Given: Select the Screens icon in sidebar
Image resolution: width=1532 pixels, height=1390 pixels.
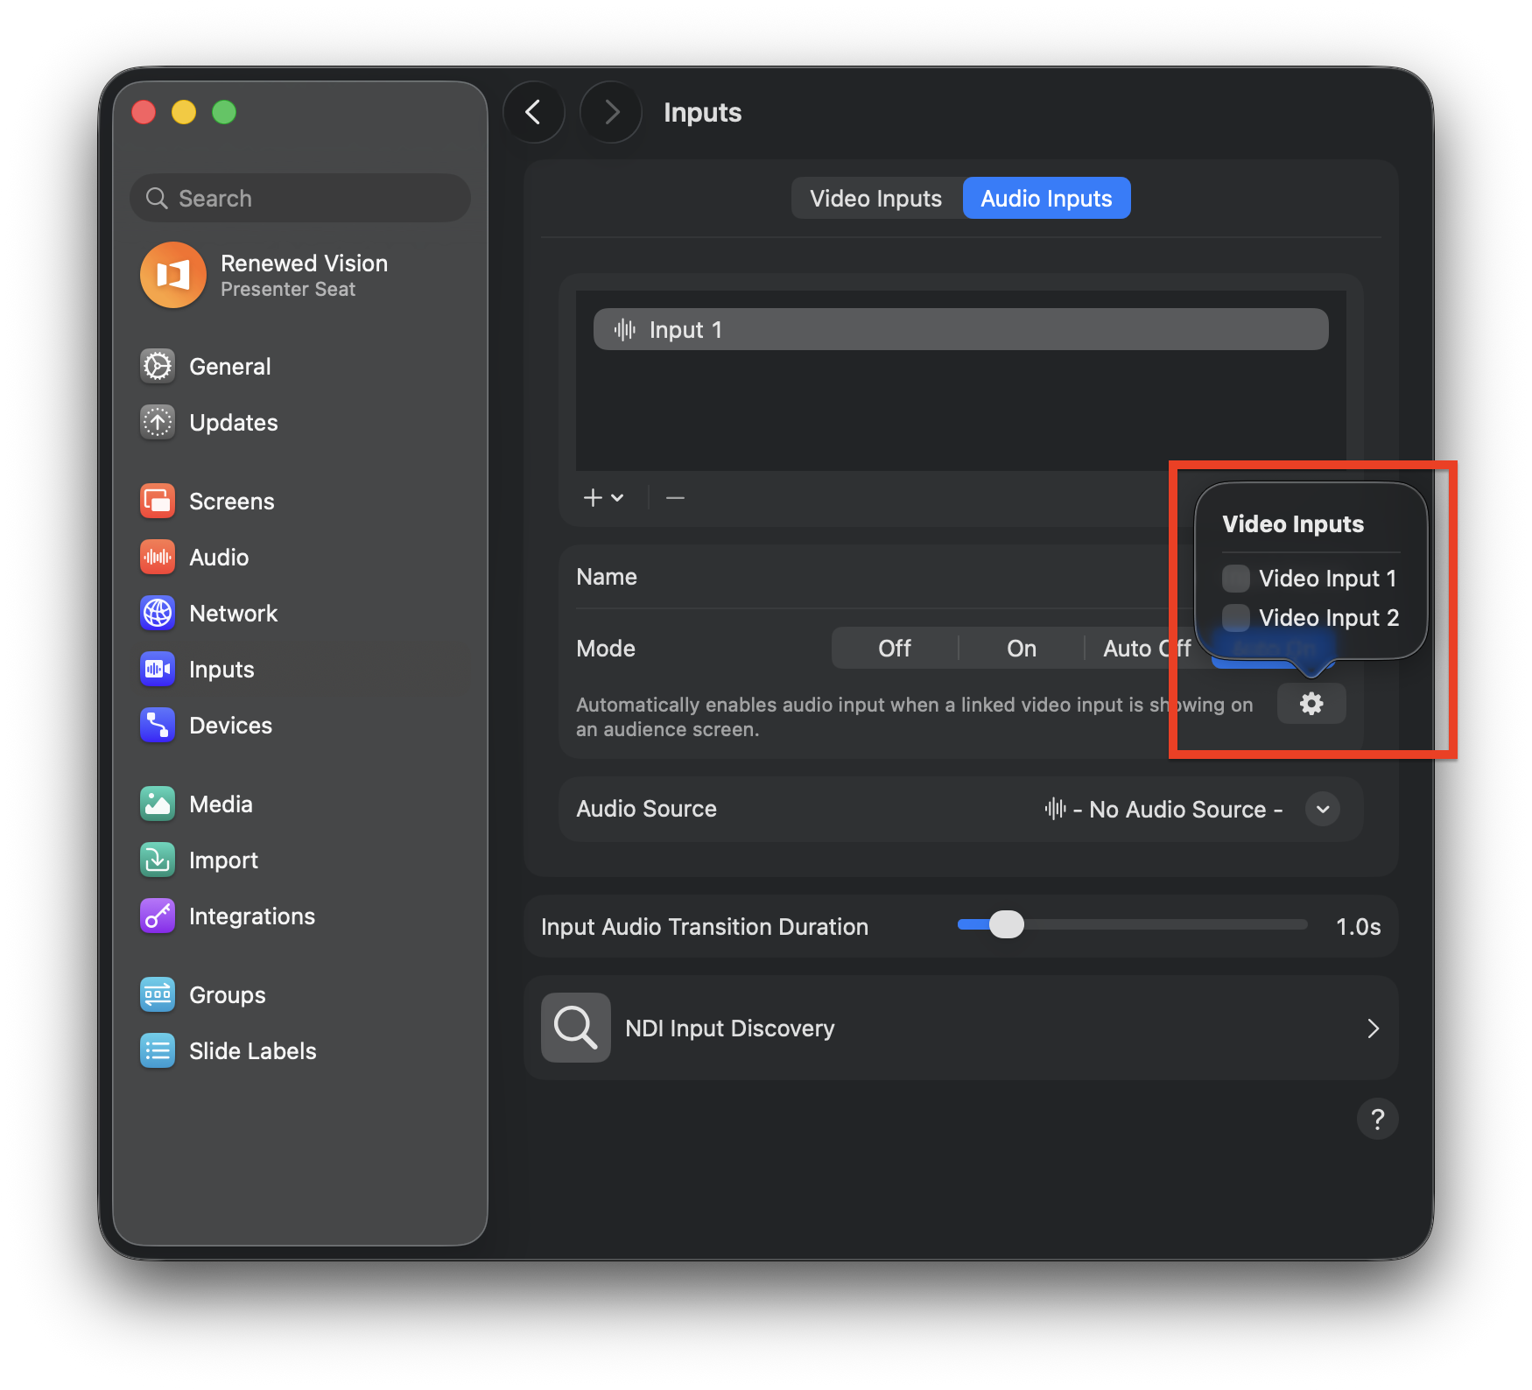Looking at the screenshot, I should [x=158, y=501].
